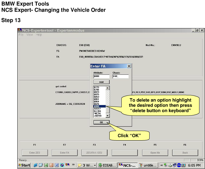This screenshot has height=169, width=205.
Task: Click the F2 Enter FA button
Action: coord(65,153)
